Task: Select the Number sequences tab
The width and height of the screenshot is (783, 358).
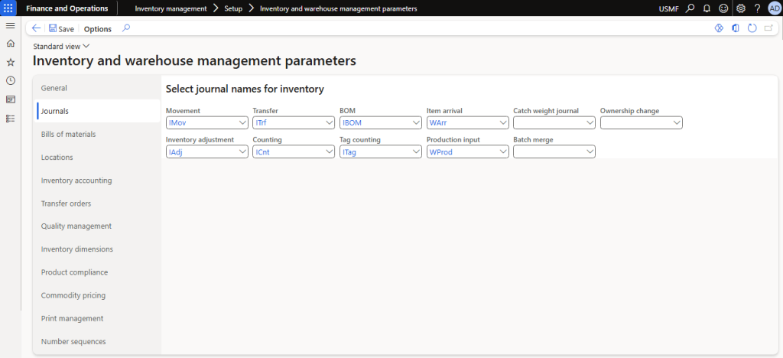Action: click(x=73, y=341)
